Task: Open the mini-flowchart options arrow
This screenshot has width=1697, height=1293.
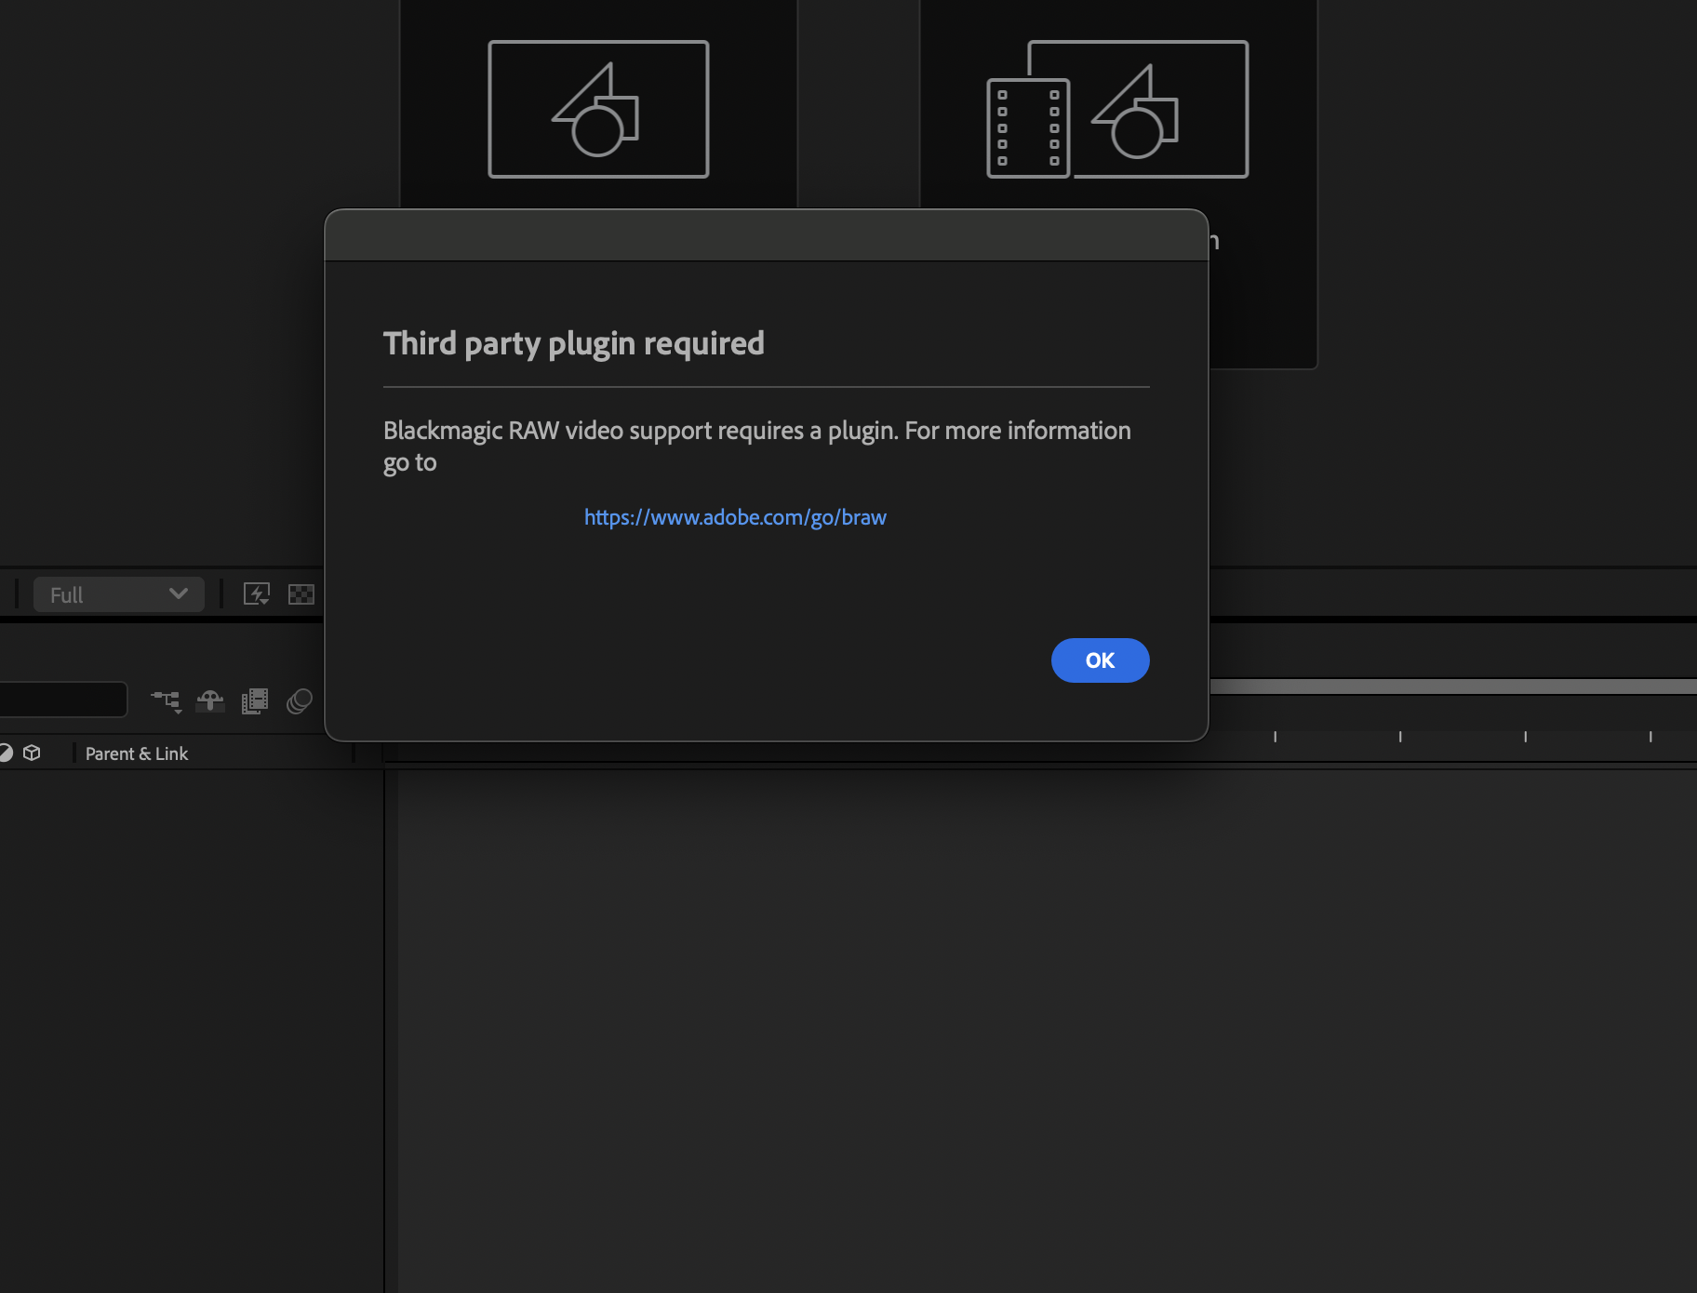Action: coord(176,711)
